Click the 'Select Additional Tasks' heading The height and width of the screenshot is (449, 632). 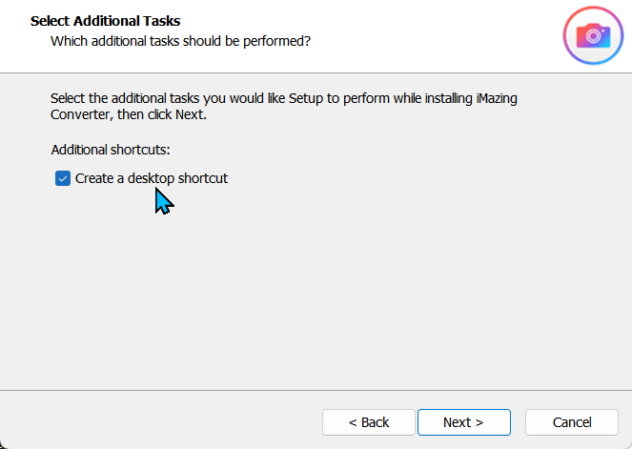(105, 21)
